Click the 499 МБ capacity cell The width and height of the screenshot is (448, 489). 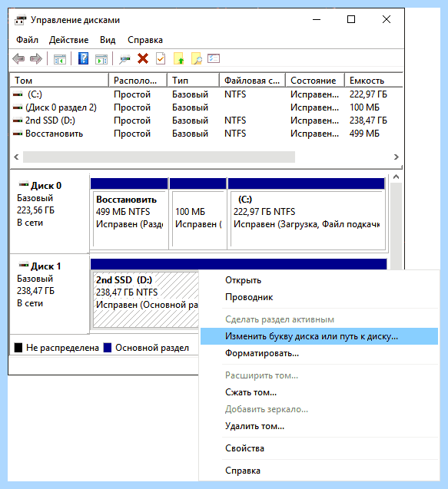tap(364, 134)
